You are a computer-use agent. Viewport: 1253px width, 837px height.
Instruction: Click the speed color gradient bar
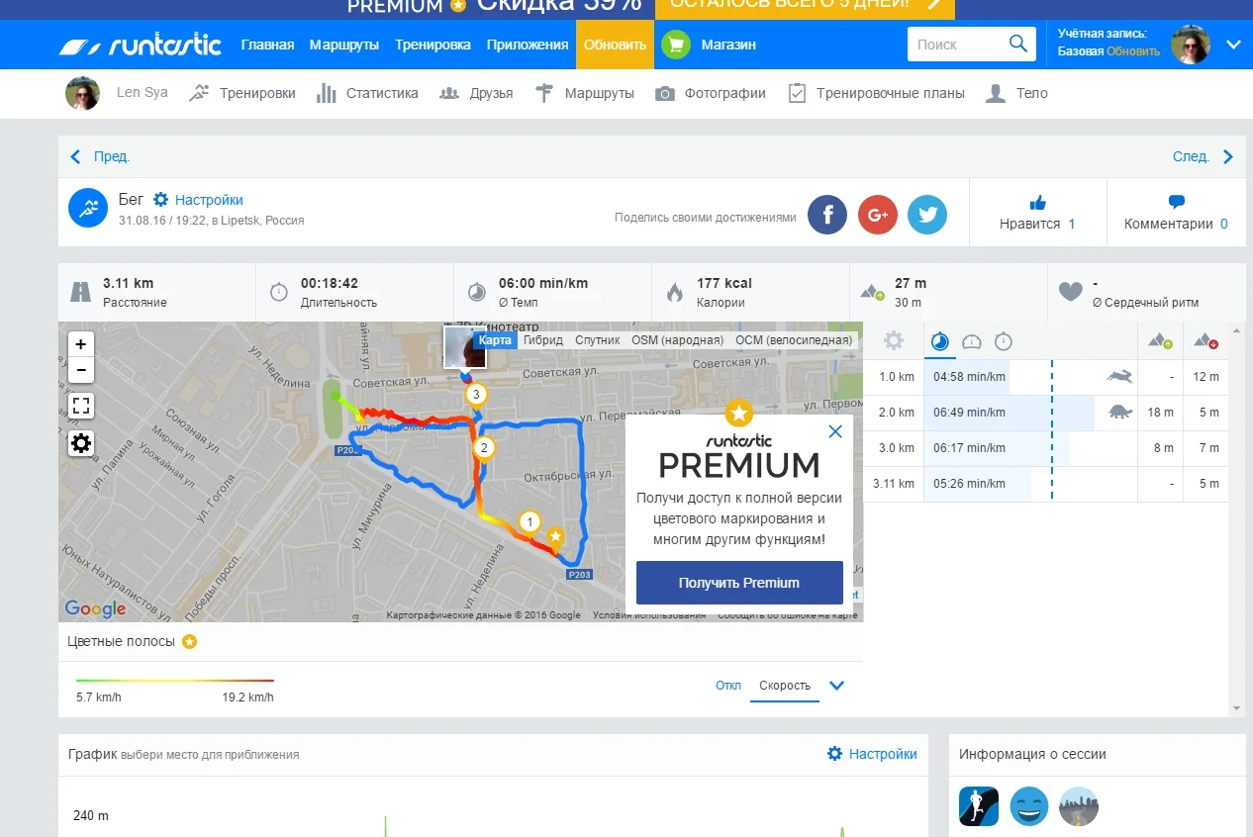175,681
